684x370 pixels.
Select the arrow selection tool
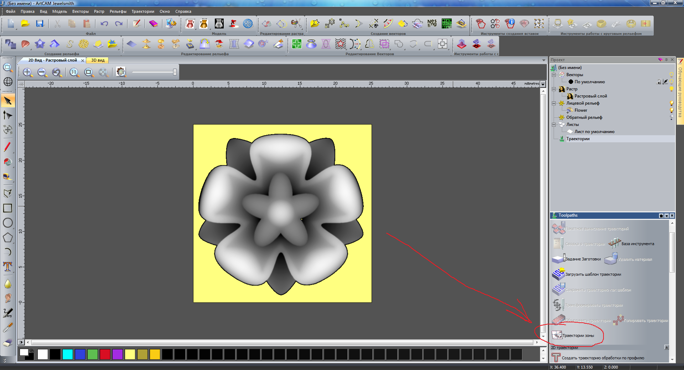coord(8,101)
